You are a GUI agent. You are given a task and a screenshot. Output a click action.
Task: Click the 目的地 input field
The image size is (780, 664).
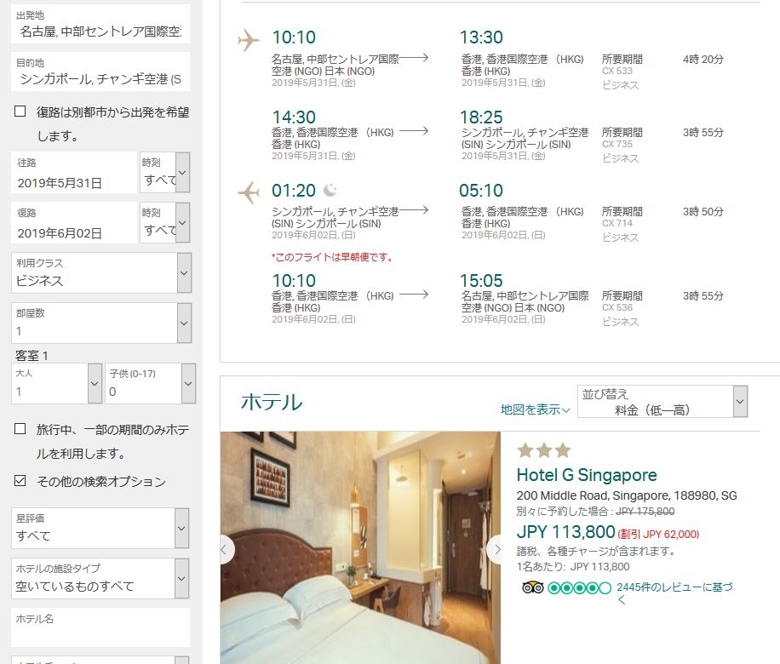point(100,72)
